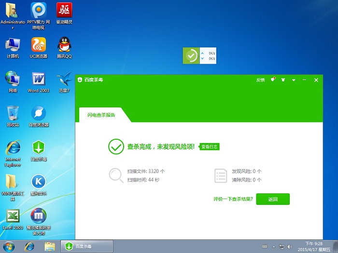338x253 pixels.
Task: Open Internet Explorer desktop icon
Action: click(x=13, y=153)
